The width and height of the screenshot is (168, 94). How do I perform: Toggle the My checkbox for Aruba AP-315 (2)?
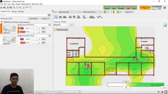point(19,36)
